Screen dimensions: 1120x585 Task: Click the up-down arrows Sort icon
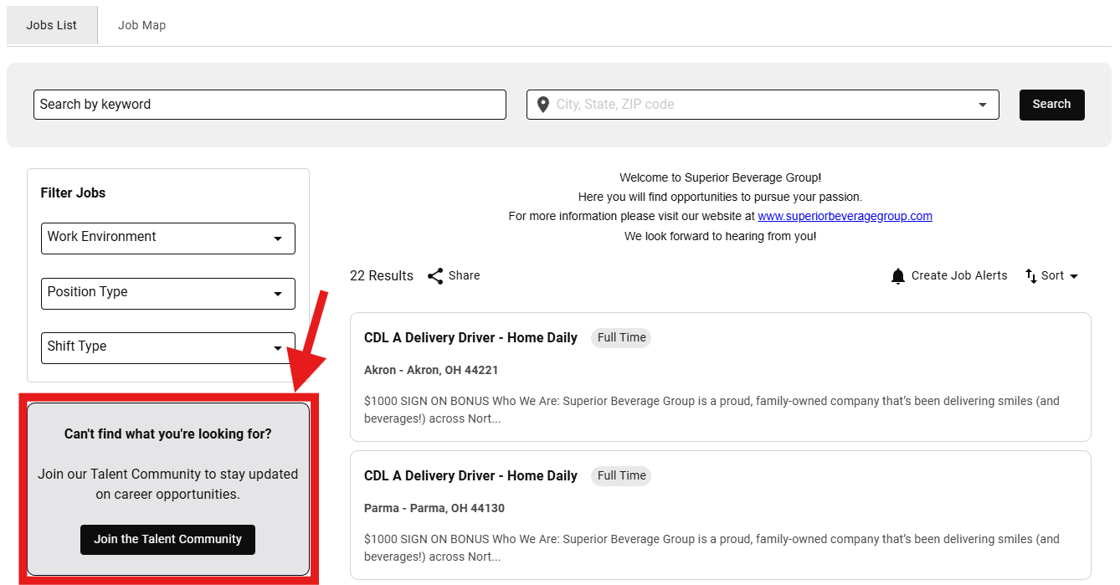point(1030,276)
